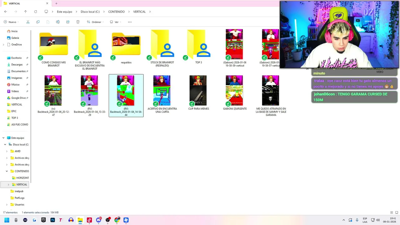Select ACERTIJO EN ENCUENTRA UNA CARTA video
The image size is (400, 225).
162,94
